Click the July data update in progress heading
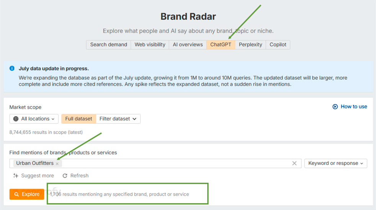 [54, 68]
